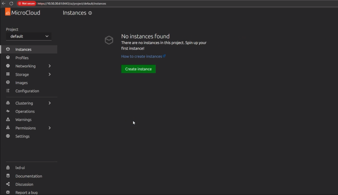Go to the Operations page
This screenshot has width=338, height=195.
(x=25, y=112)
